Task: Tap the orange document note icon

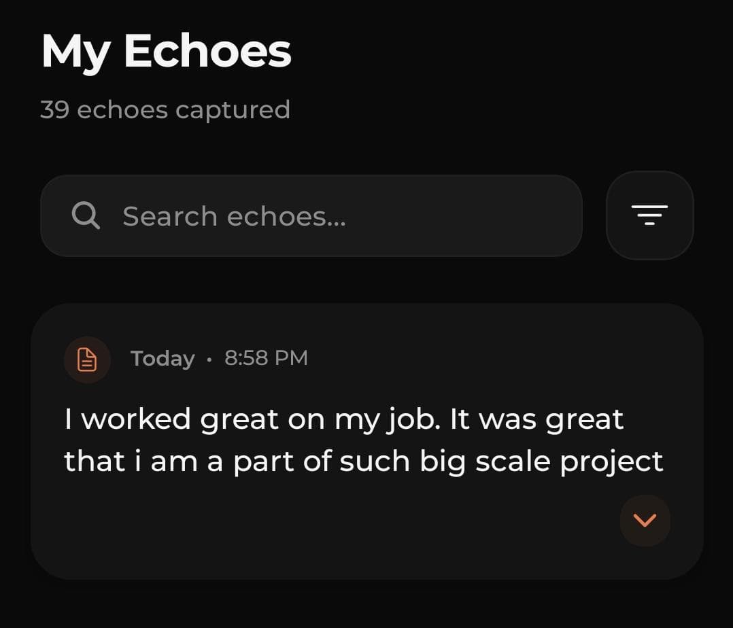Action: [x=87, y=359]
